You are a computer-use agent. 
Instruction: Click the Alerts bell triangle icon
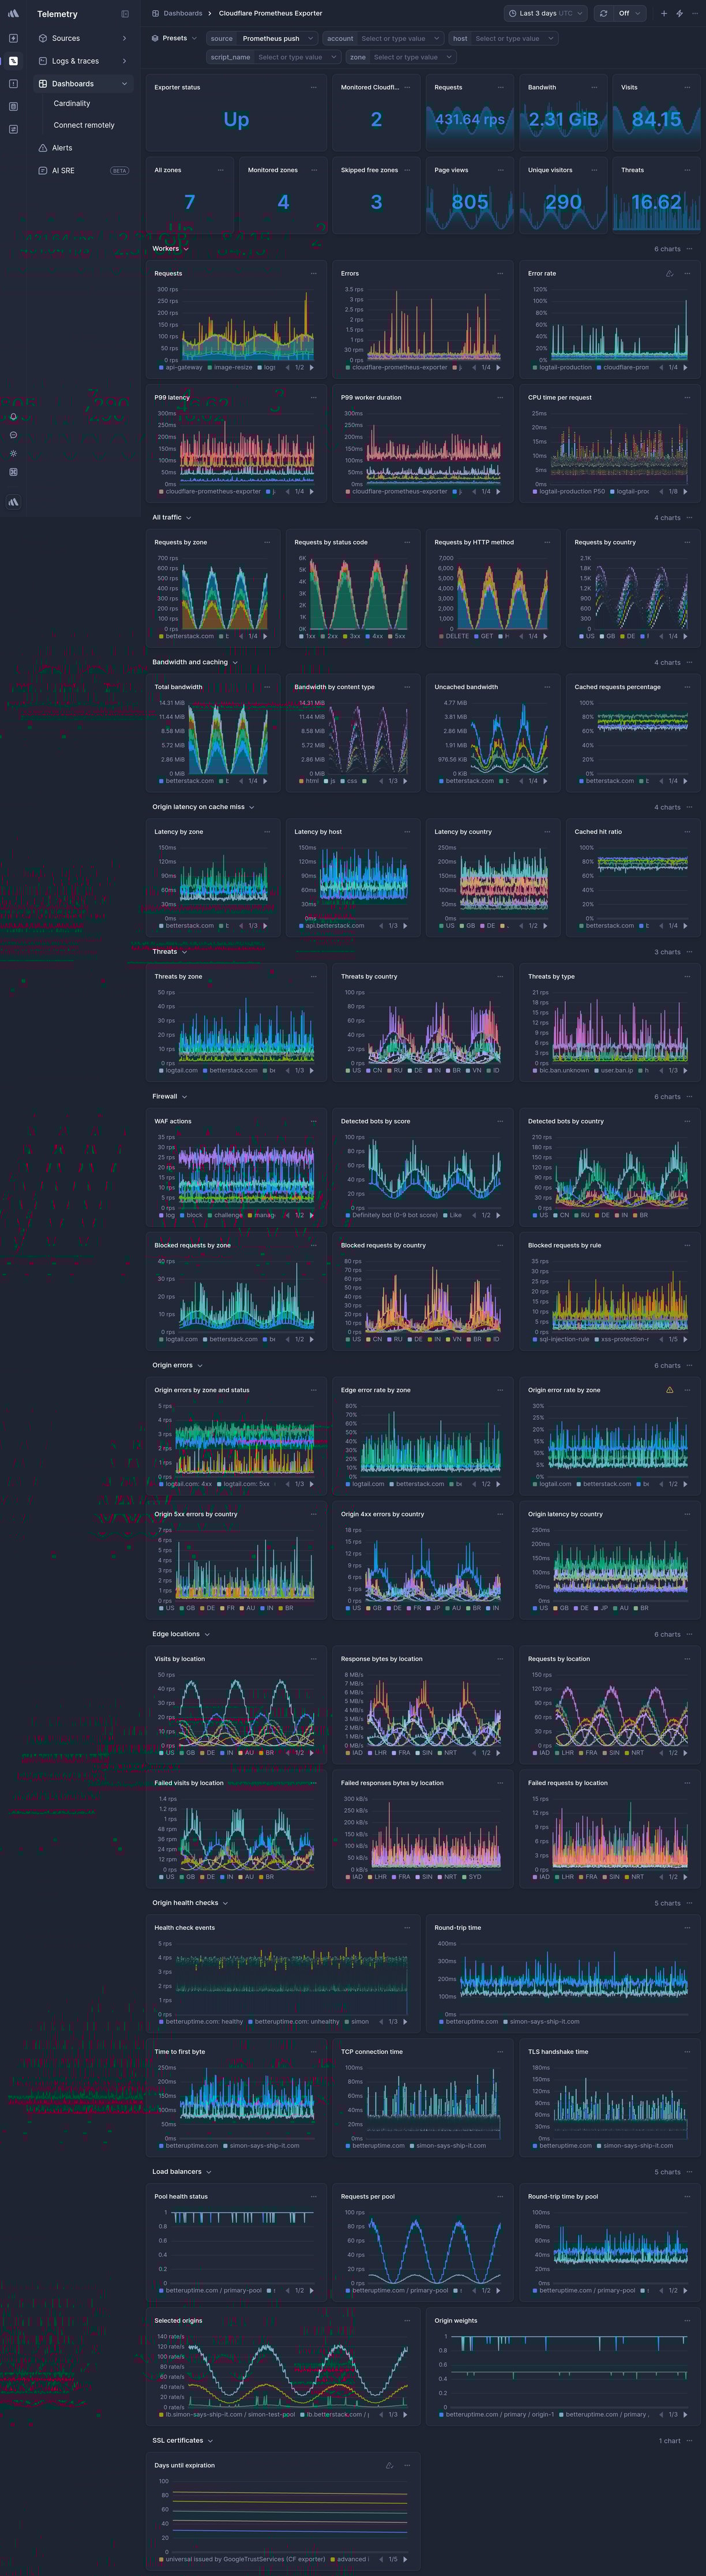43,148
